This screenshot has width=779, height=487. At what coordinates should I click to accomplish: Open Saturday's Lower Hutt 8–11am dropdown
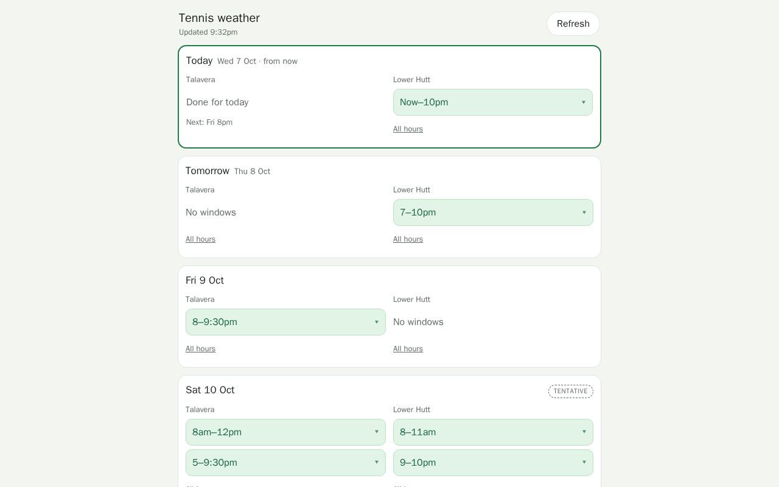click(x=493, y=432)
